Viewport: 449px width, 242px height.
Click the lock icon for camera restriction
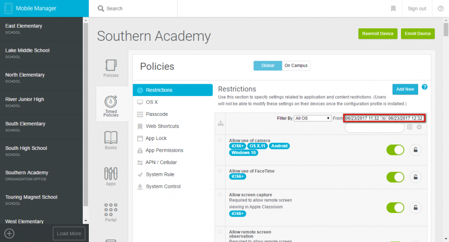(x=415, y=150)
